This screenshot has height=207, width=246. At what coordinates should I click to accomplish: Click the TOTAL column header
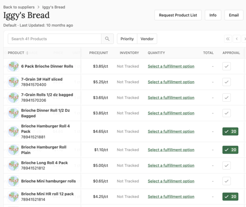point(208,53)
